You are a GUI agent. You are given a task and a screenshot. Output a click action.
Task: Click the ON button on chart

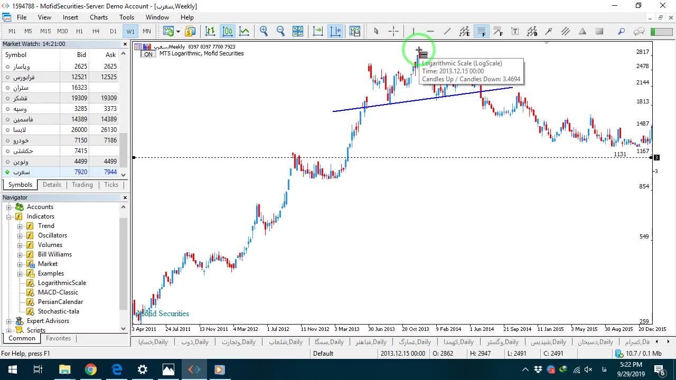pyautogui.click(x=148, y=54)
